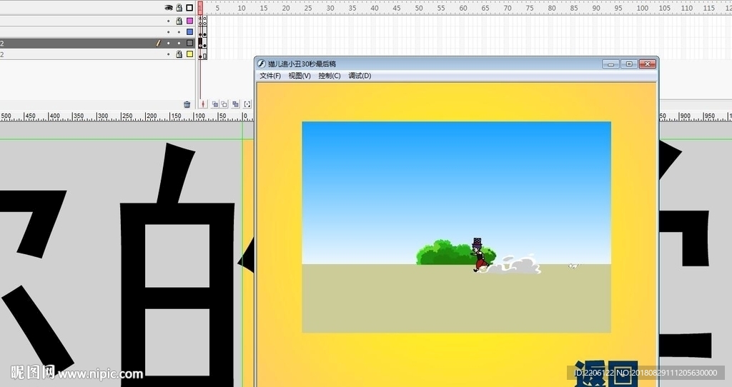
Task: Minimize the Flash player preview window
Action: click(610, 64)
